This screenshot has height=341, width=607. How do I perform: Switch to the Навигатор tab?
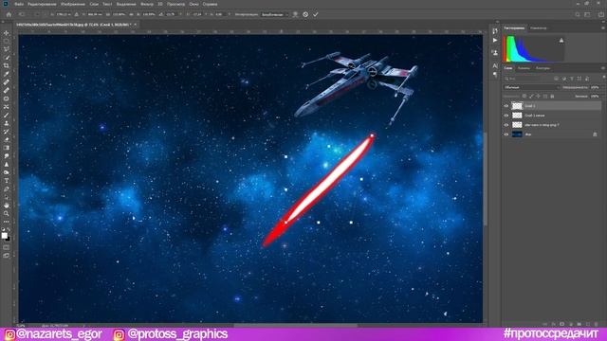[x=539, y=27]
